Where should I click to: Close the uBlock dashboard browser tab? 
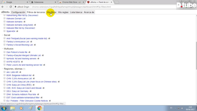click(x=111, y=2)
